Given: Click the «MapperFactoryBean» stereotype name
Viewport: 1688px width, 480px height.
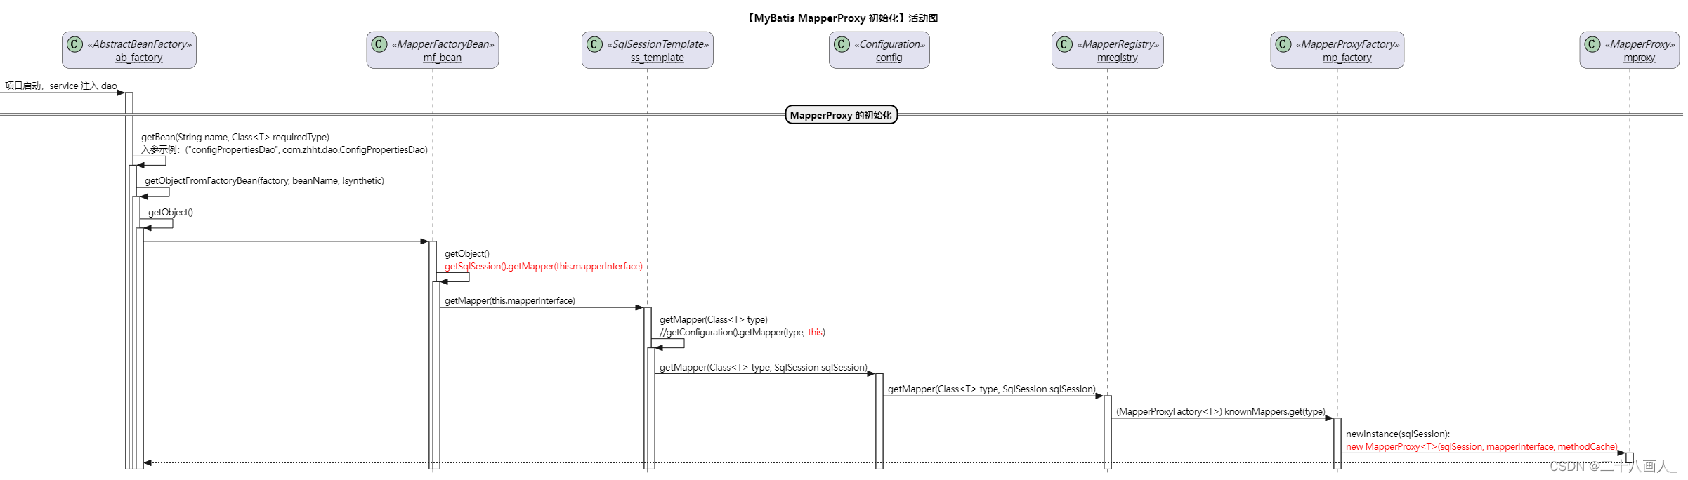Looking at the screenshot, I should point(443,44).
